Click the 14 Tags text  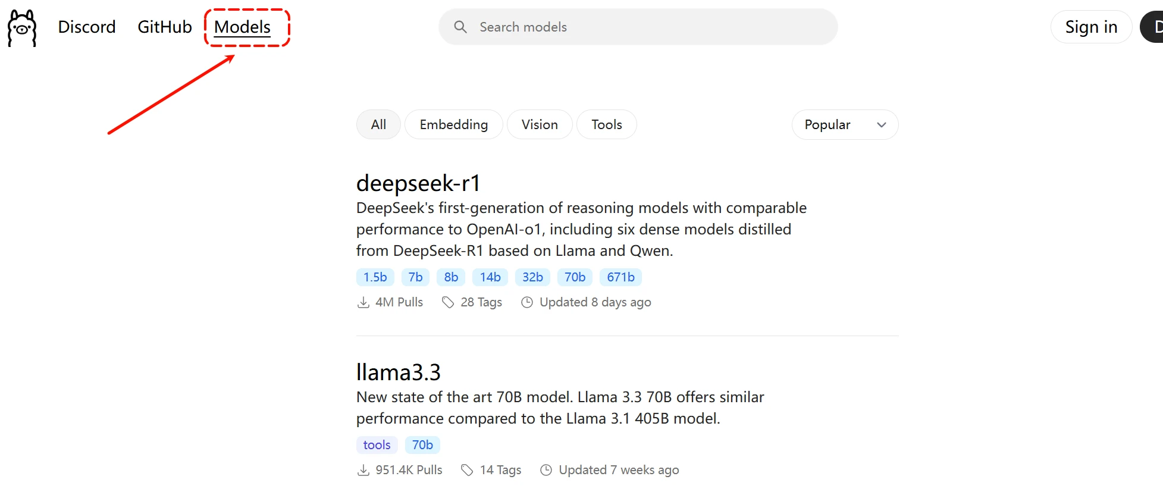[500, 470]
